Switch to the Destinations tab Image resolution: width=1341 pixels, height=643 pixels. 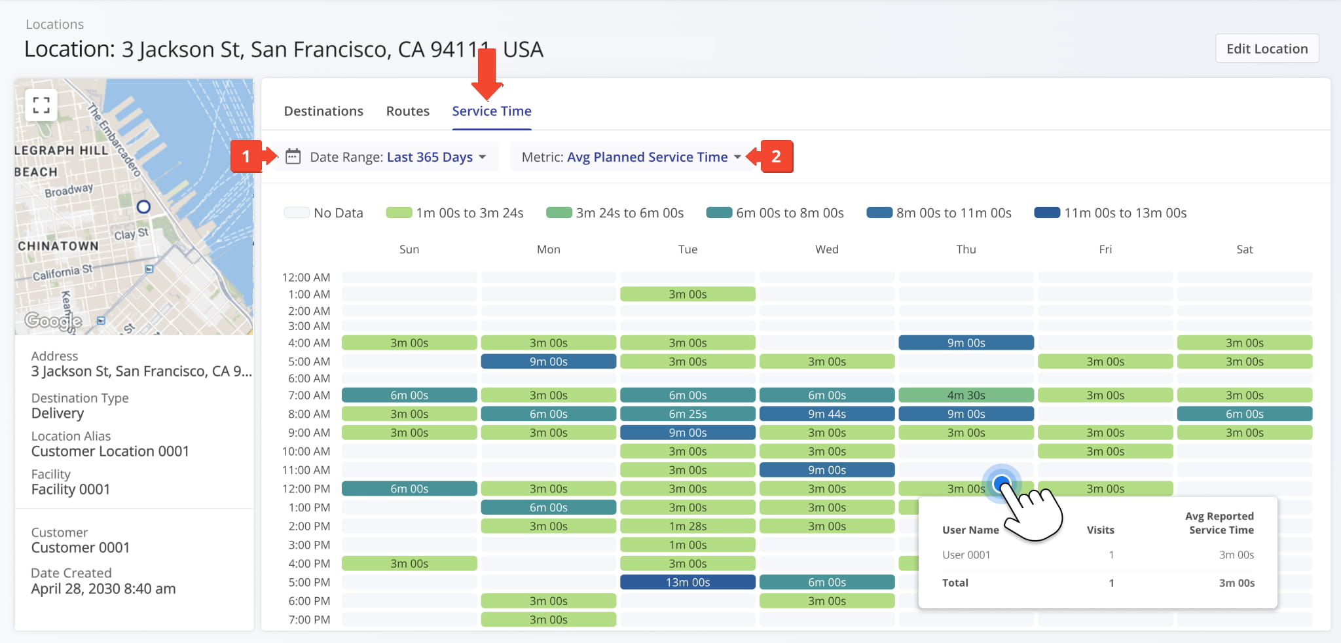tap(323, 111)
